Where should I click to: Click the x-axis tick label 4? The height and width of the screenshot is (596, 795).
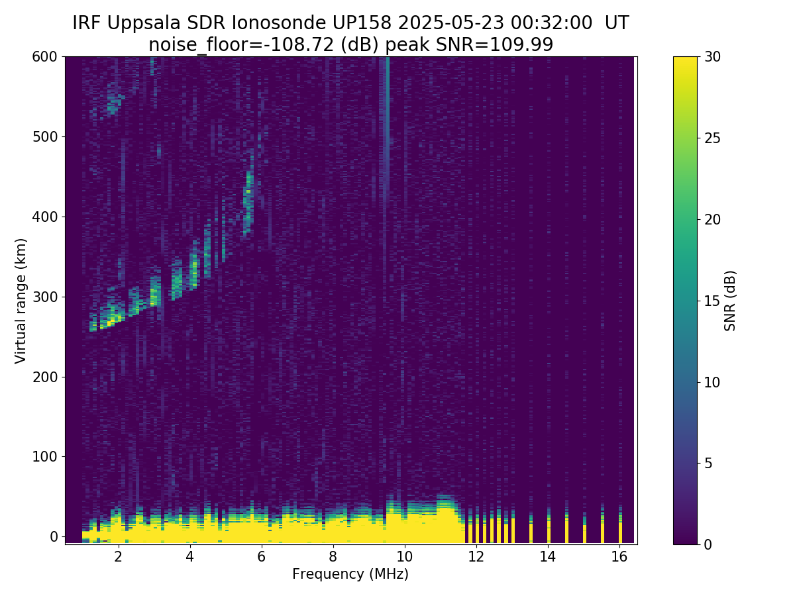pos(189,557)
